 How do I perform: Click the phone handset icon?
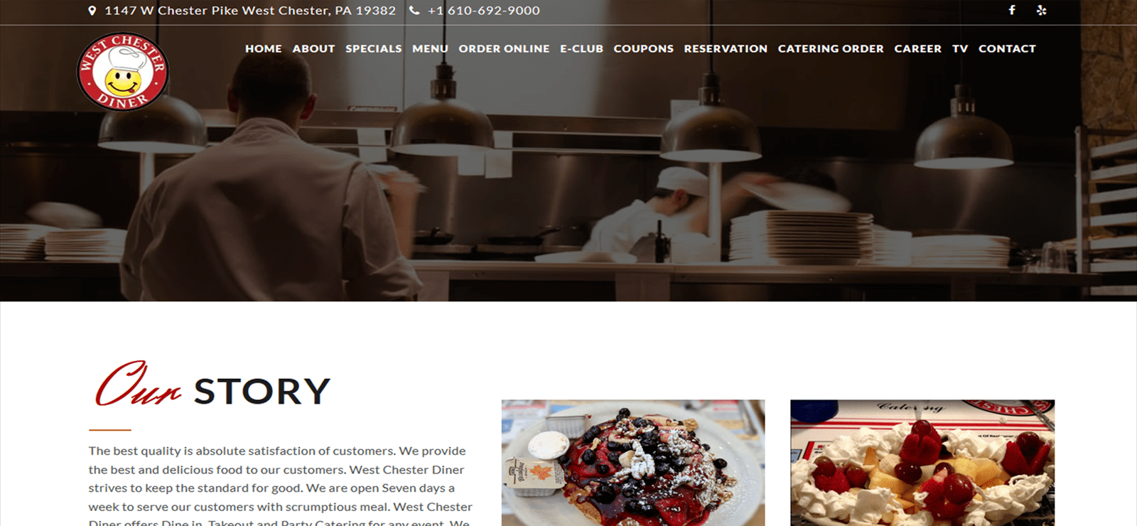pyautogui.click(x=414, y=11)
